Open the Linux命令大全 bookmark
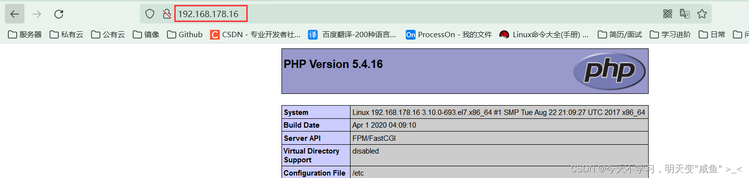This screenshot has width=749, height=178. click(x=544, y=34)
